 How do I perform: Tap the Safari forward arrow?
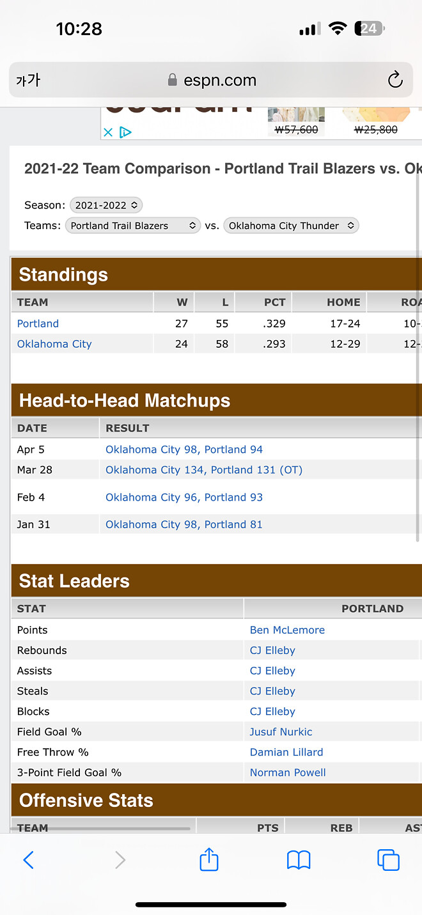point(120,860)
